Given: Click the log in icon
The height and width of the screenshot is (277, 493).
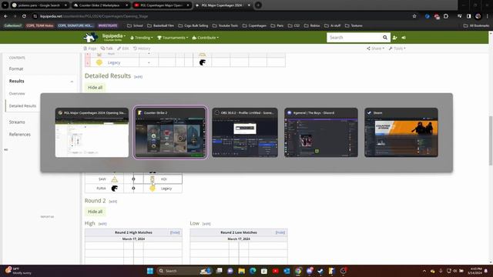Looking at the screenshot, I should pyautogui.click(x=404, y=38).
